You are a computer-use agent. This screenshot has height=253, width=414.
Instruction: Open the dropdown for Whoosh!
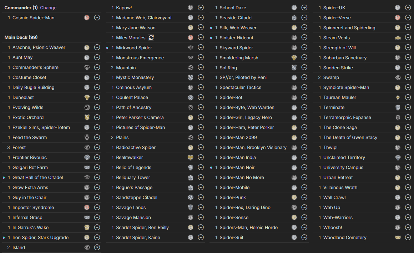[x=408, y=227]
